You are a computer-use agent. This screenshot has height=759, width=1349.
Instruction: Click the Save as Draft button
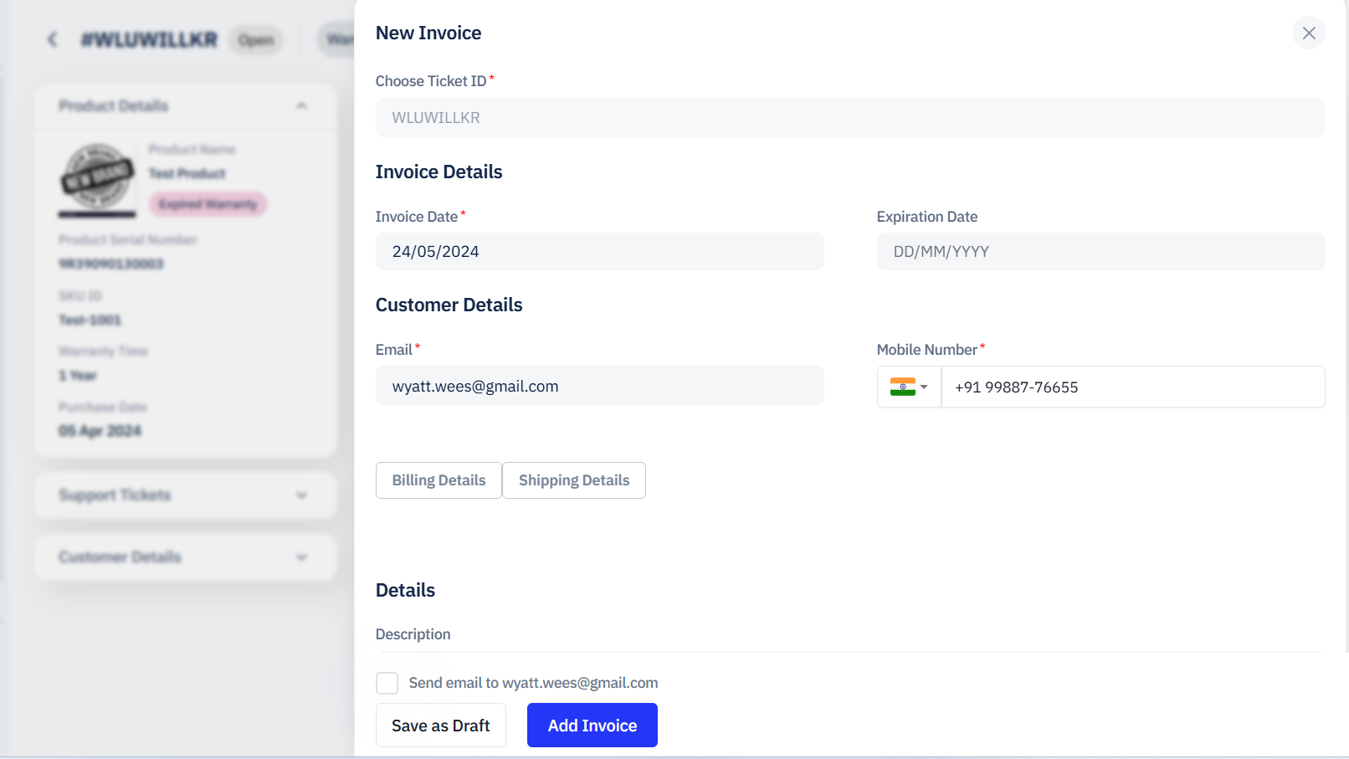point(440,726)
